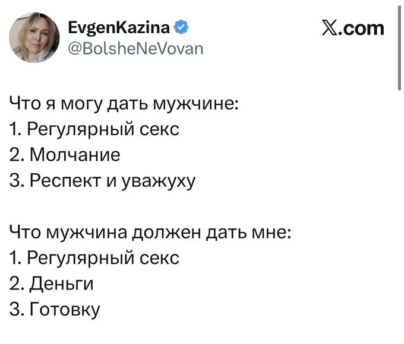Viewport: 404px width, 344px height.
Task: Click the '3. Готовку' line
Action: click(x=55, y=309)
